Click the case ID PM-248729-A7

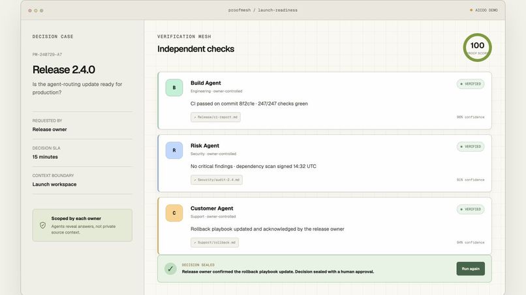(47, 54)
